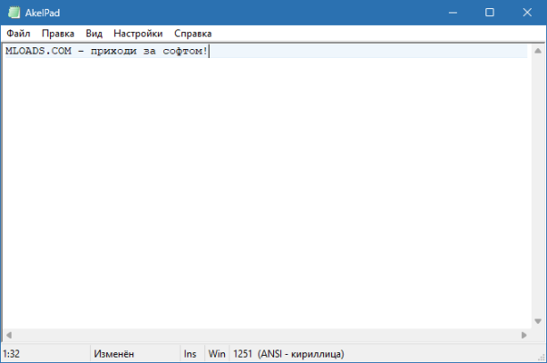Screen dimensions: 547x363
Task: Click the Изменён status indicator
Action: point(114,354)
